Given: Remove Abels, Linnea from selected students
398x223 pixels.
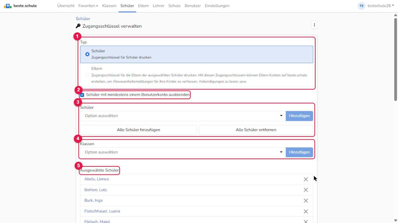Looking at the screenshot, I should pos(306,179).
